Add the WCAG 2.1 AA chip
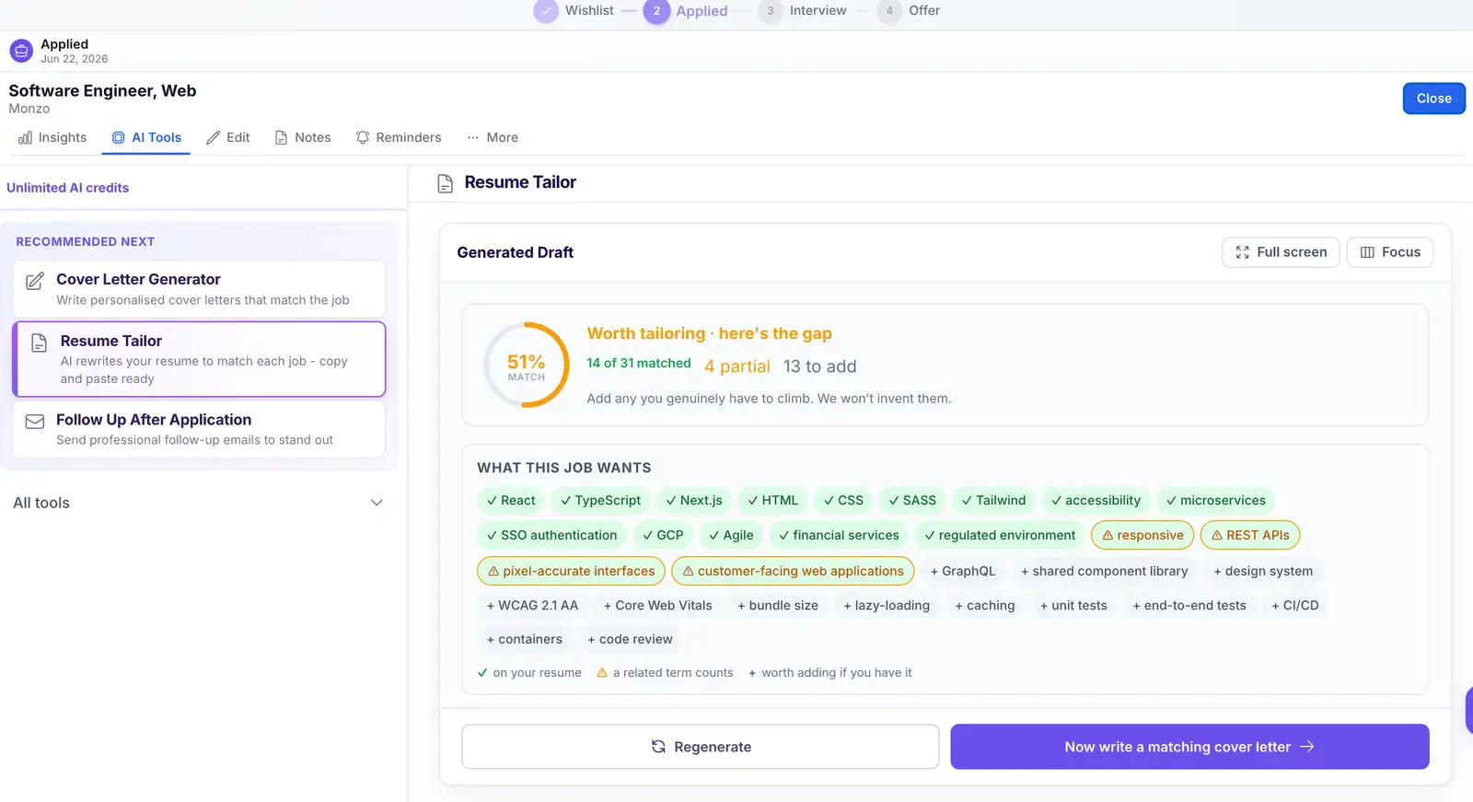Viewport: 1473px width, 802px height. coord(532,605)
